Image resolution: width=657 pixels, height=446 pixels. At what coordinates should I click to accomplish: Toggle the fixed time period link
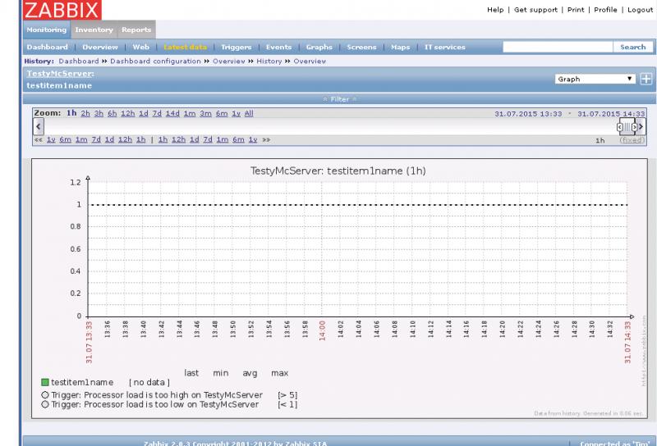(632, 140)
